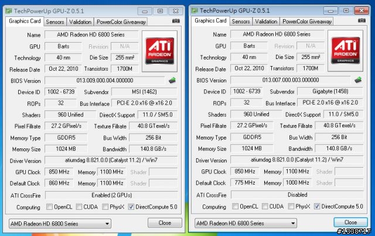Click Driver Version field in left window

(x=111, y=160)
